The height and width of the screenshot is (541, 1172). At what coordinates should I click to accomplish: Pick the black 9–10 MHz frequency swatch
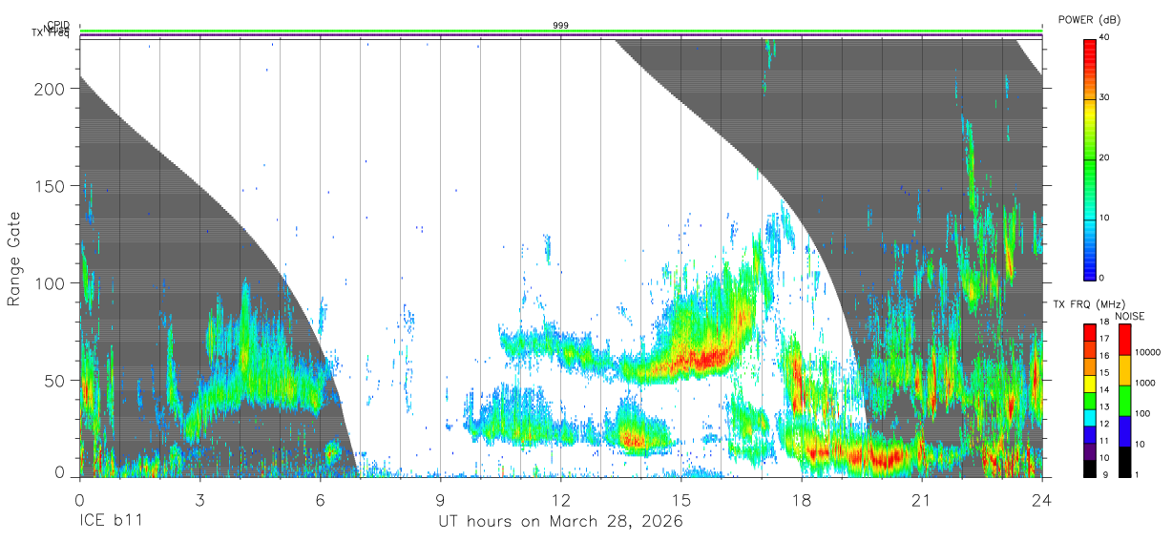[x=1090, y=468]
